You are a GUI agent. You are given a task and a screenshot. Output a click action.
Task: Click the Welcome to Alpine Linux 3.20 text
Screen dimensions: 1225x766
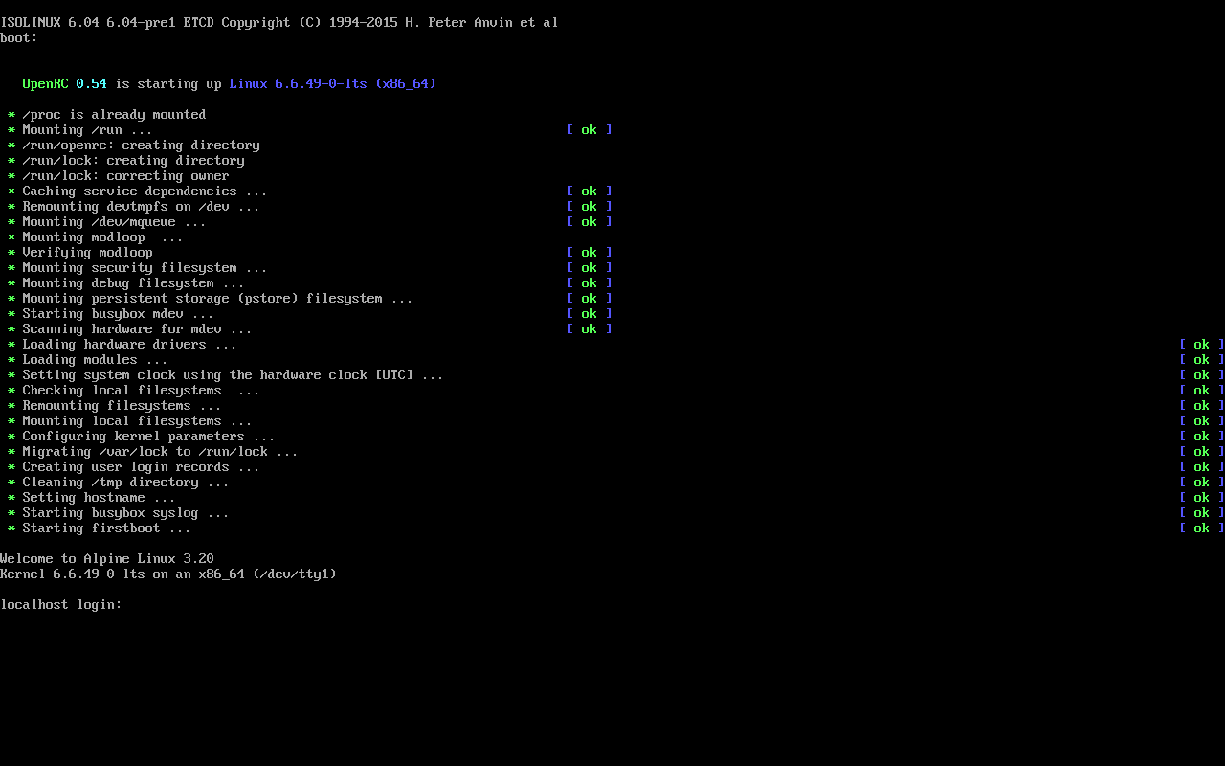coord(107,559)
